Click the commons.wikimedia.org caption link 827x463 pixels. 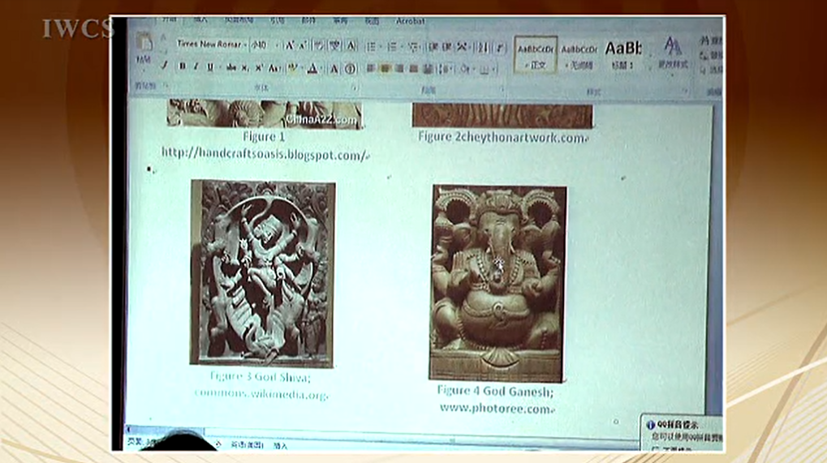[x=261, y=393]
